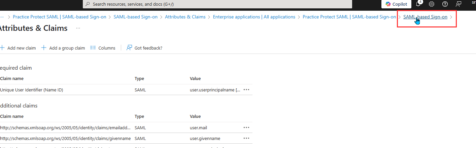The image size is (476, 148).
Task: Click Add new claim
Action: (x=18, y=48)
